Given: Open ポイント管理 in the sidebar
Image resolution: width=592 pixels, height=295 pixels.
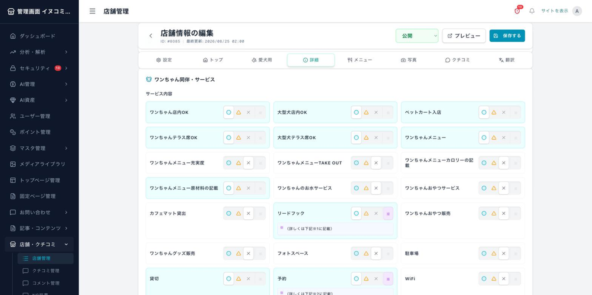Looking at the screenshot, I should point(39,132).
